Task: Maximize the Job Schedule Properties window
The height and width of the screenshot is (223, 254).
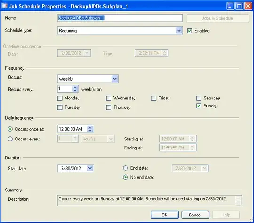Action: pos(239,6)
